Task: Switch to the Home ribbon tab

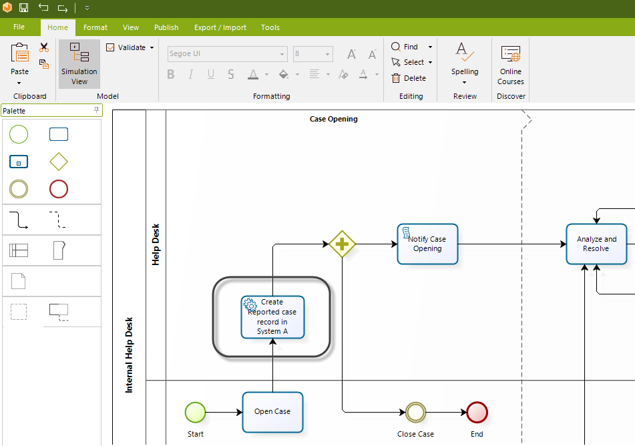Action: pos(57,27)
